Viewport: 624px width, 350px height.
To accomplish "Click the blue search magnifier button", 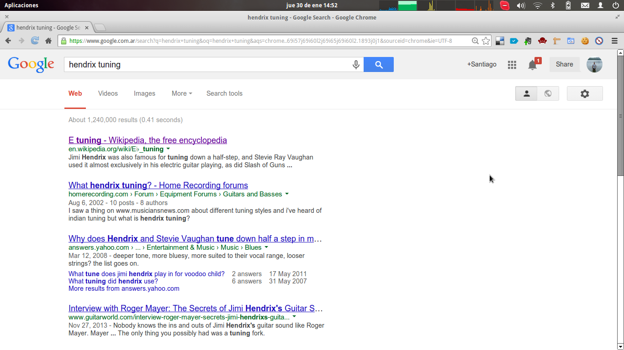I will click(x=379, y=65).
